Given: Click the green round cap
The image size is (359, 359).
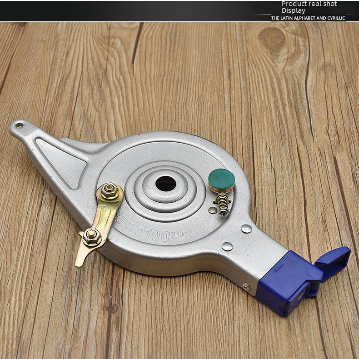Looking at the screenshot, I should (221, 179).
